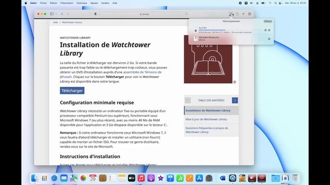The image size is (330, 185).
Task: Stop the lv_F.iso download
Action: (266, 30)
